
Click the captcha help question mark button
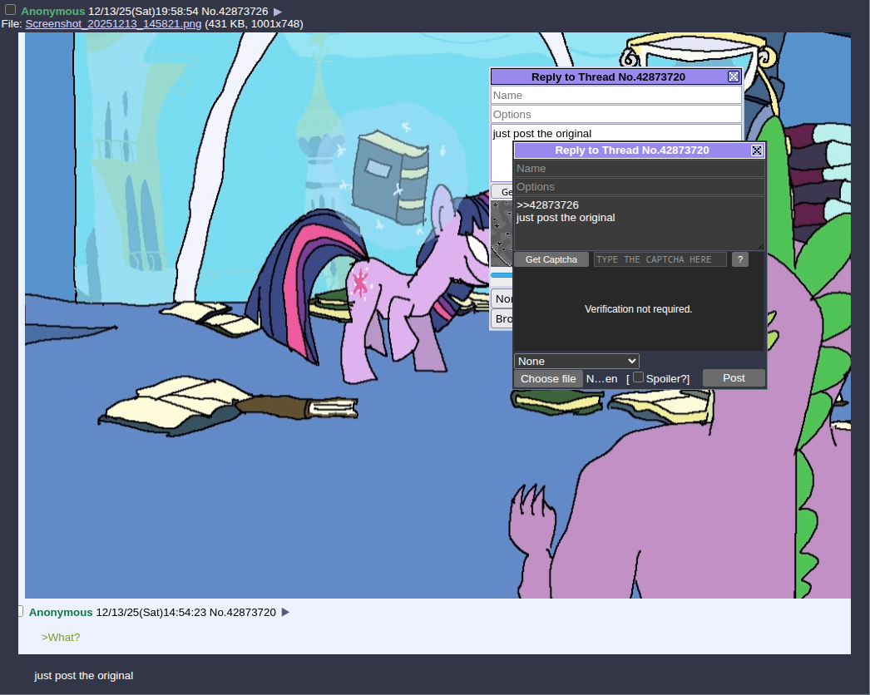click(x=739, y=259)
